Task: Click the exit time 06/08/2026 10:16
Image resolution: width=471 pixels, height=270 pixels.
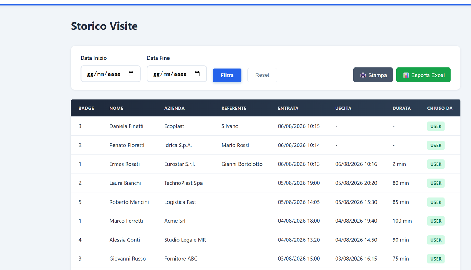Action: pyautogui.click(x=356, y=164)
